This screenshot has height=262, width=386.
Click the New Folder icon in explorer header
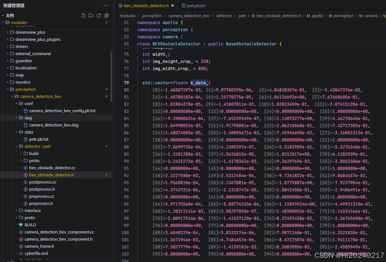(x=91, y=16)
